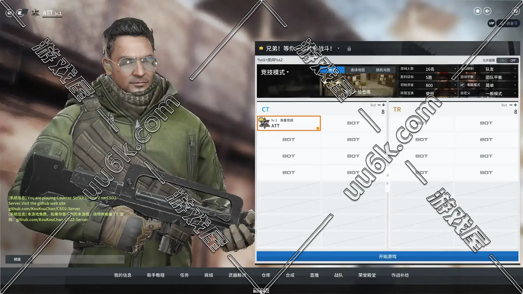Remove a bot from TR team

(511, 105)
